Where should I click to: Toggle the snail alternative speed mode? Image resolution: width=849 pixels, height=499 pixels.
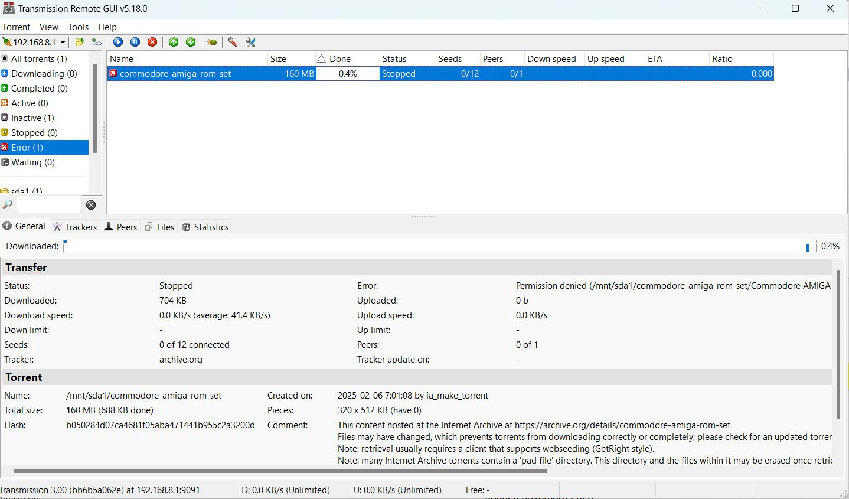coord(212,42)
